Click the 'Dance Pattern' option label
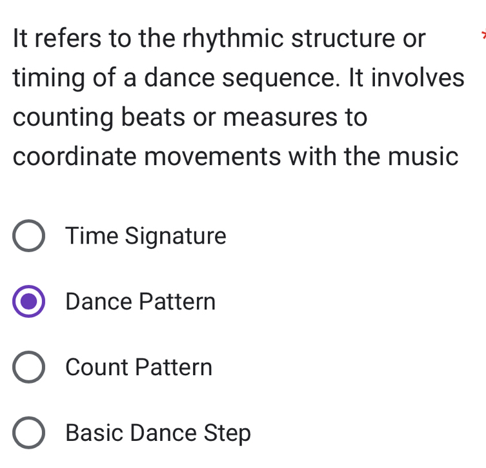Screen dimensions: 486x468 140,302
